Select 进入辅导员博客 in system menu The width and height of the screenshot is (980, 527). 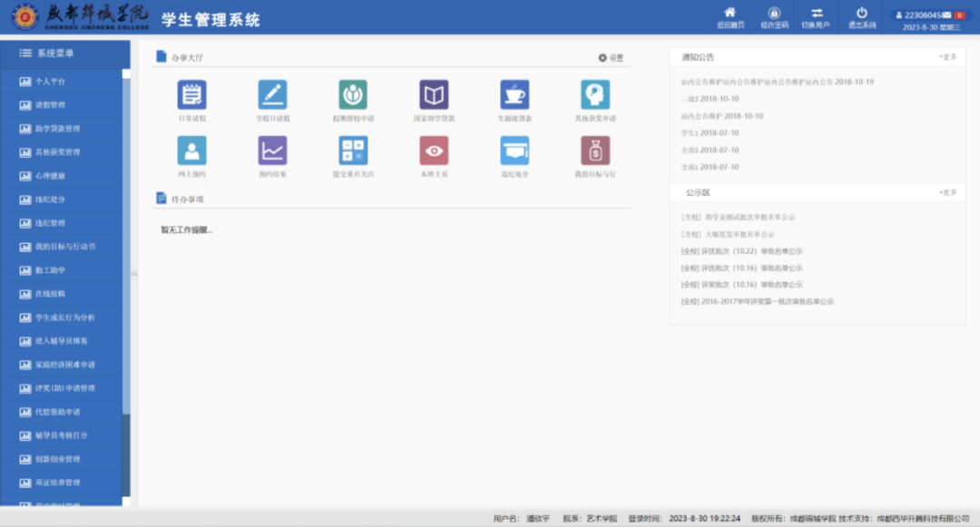(x=62, y=341)
